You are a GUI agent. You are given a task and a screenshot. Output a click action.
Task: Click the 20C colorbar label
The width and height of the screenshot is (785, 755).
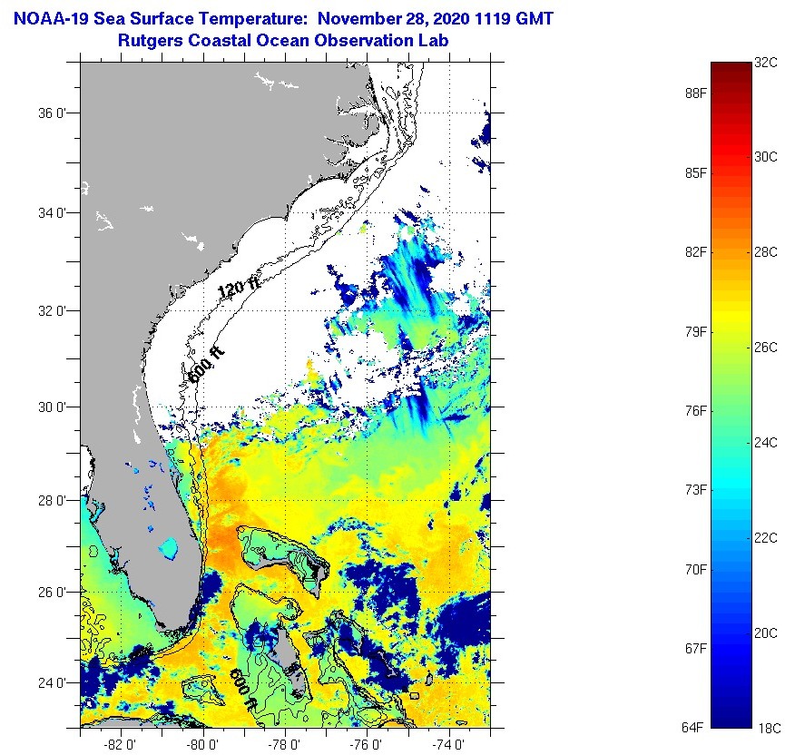click(766, 632)
